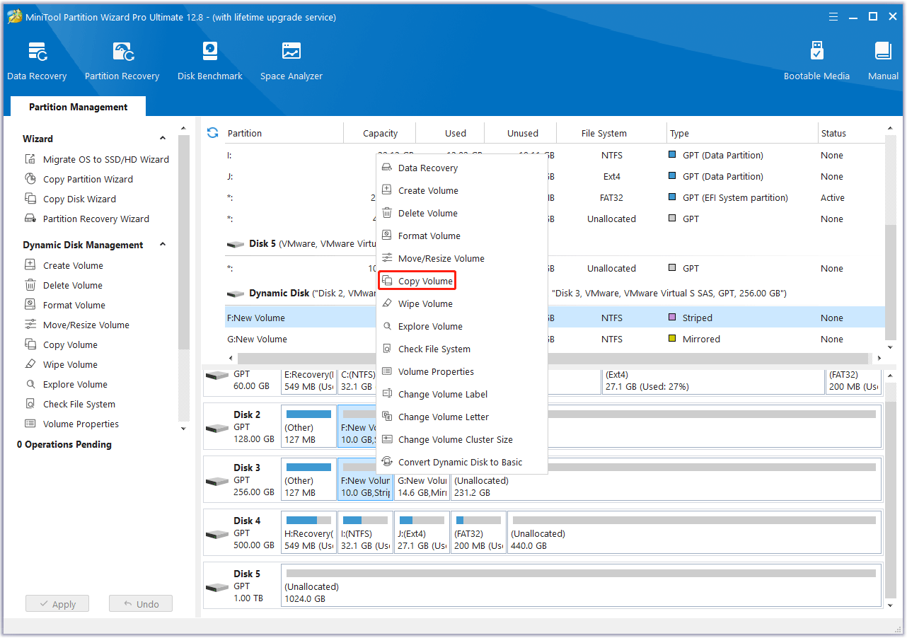Select J:(Ext4) block on Disk 4
The width and height of the screenshot is (907, 638).
click(x=422, y=533)
